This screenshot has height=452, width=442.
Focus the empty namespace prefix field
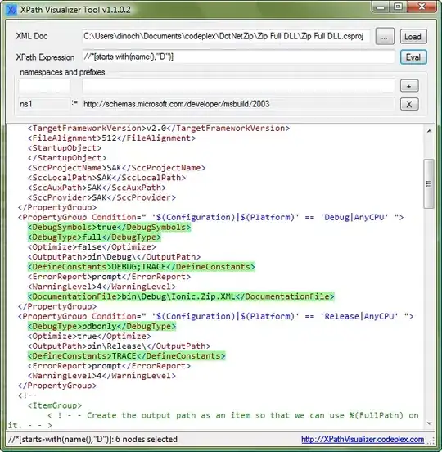[x=44, y=86]
